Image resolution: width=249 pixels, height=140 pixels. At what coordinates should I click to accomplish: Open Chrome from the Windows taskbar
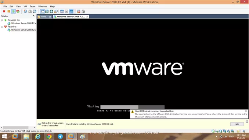click(49, 136)
